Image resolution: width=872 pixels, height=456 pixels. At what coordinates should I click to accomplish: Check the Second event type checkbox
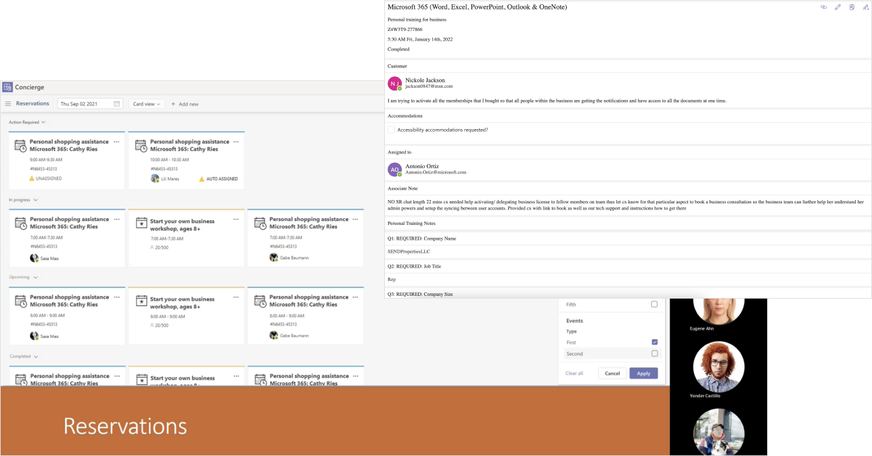(654, 353)
